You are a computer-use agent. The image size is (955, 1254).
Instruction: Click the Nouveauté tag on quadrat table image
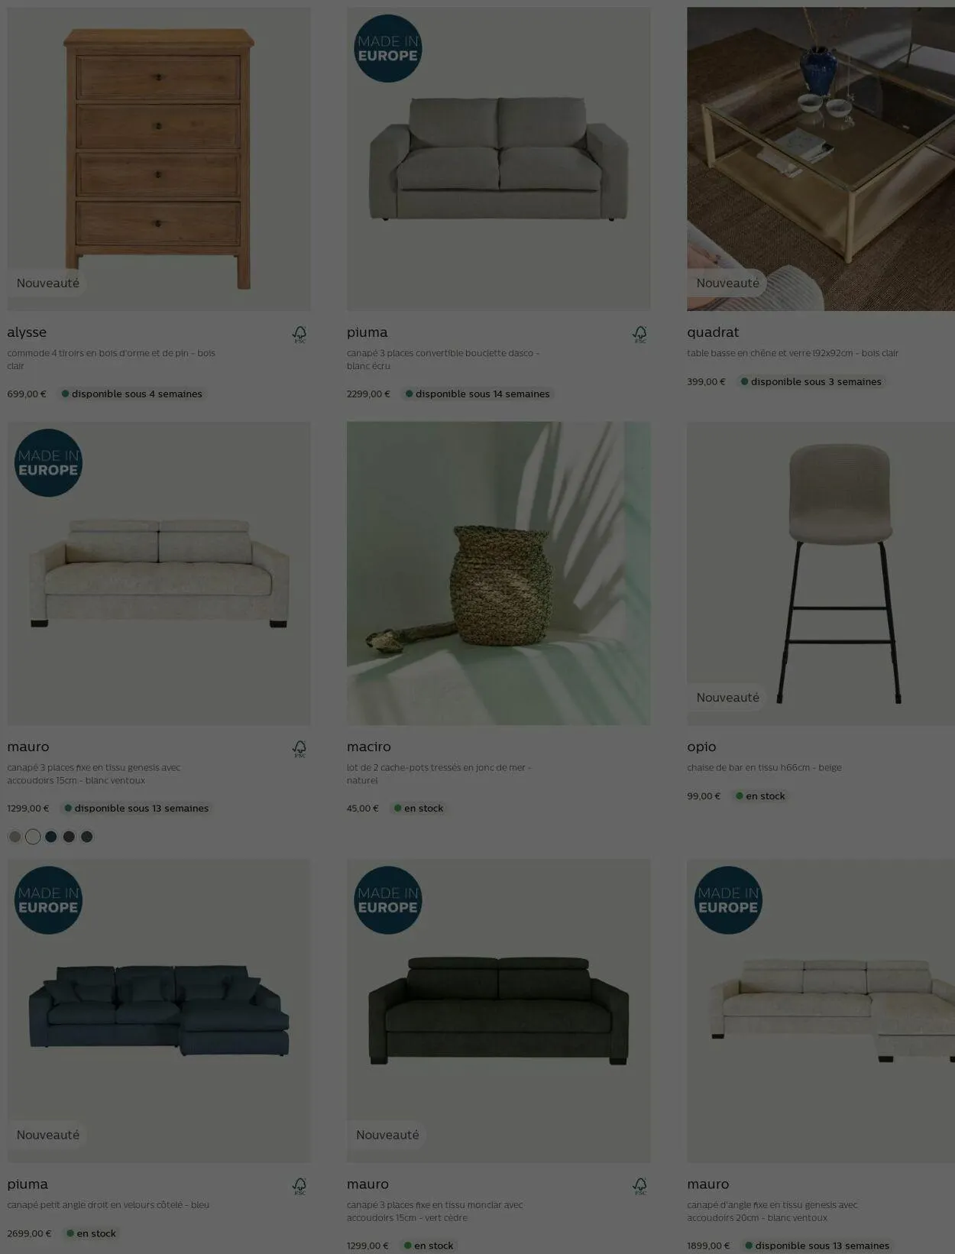point(727,283)
